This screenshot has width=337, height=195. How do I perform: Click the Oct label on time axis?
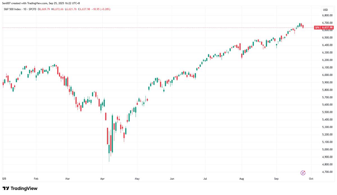311,178
